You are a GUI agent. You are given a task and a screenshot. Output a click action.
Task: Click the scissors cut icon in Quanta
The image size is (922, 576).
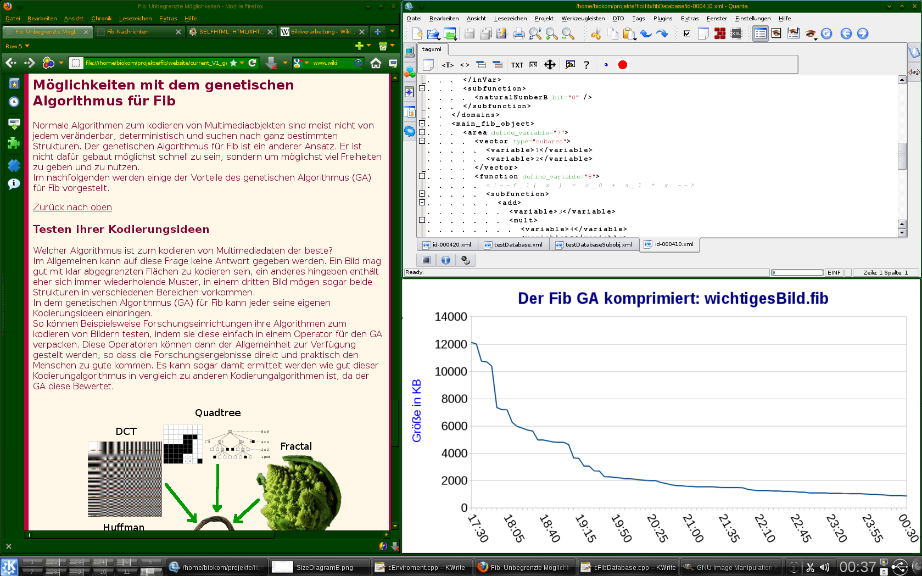[596, 34]
